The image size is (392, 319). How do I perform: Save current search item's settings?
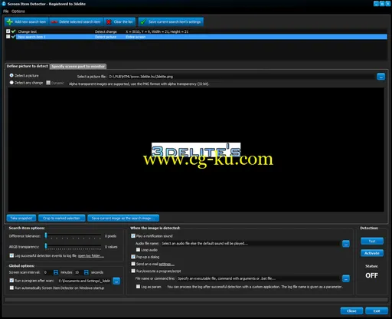pos(171,21)
